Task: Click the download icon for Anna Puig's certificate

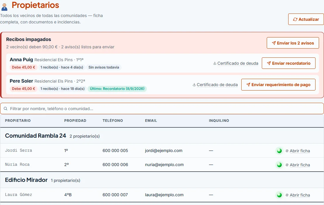Action: 215,63
